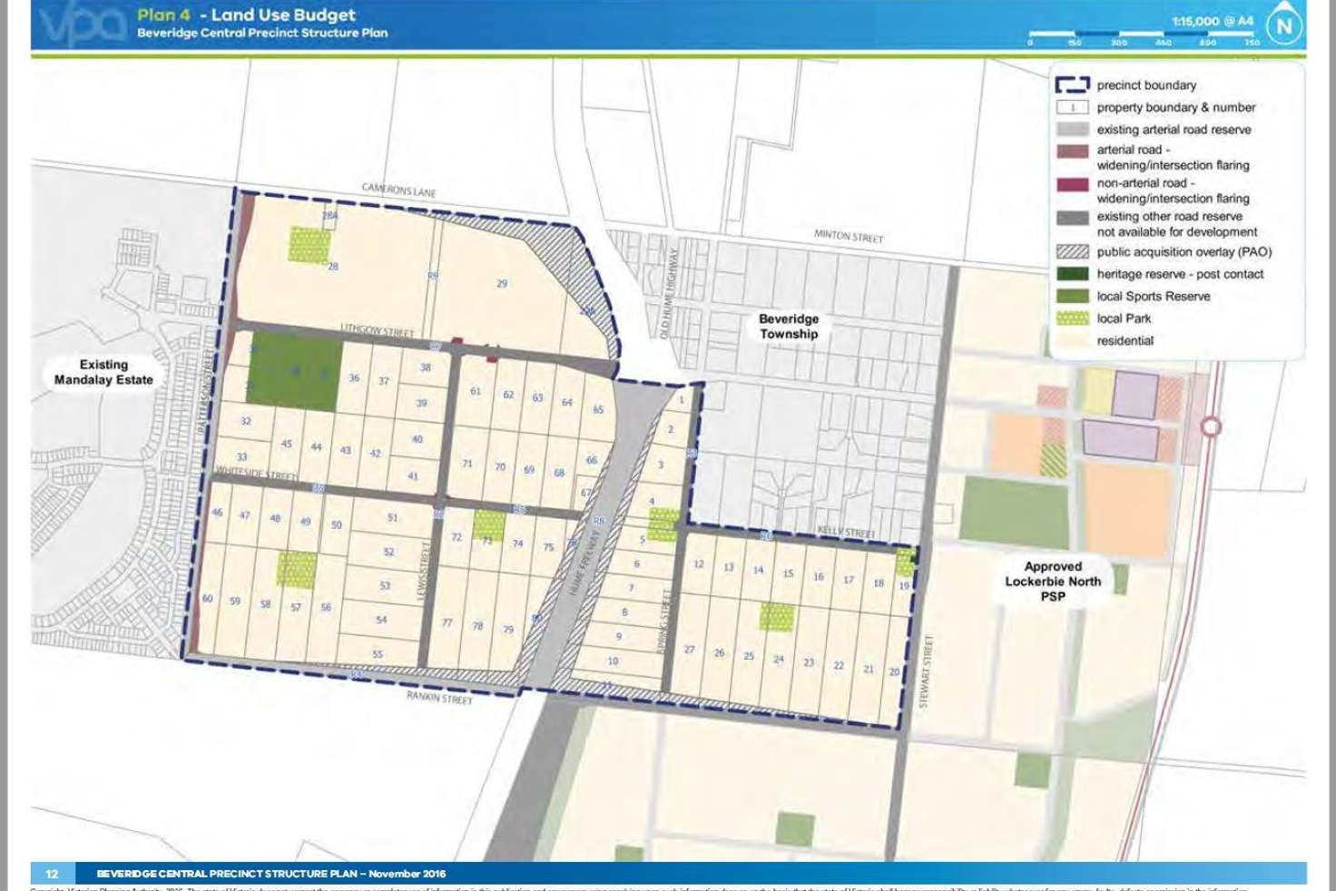Click the dark green local sports reserve area

tap(295, 371)
